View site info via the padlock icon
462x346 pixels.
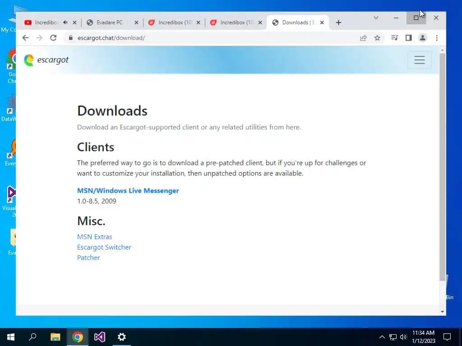pos(70,38)
